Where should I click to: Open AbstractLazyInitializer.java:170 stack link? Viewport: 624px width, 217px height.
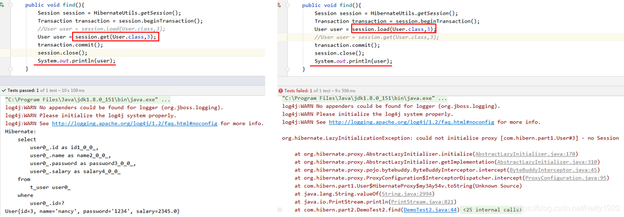coord(524,154)
